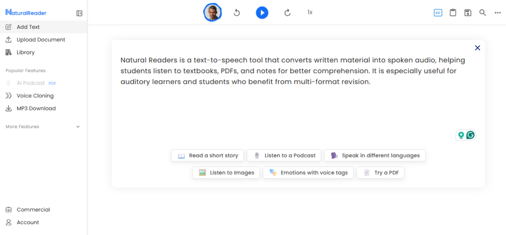
Task: Select Speak in different languages
Action: pyautogui.click(x=375, y=155)
